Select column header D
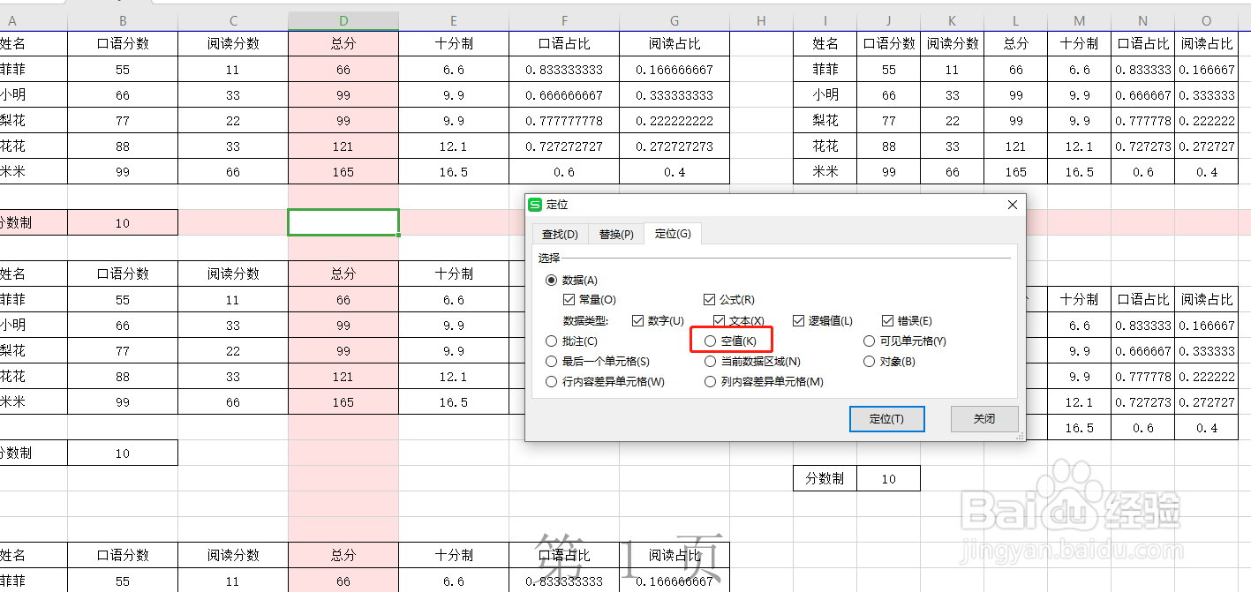This screenshot has height=592, width=1251. point(343,19)
